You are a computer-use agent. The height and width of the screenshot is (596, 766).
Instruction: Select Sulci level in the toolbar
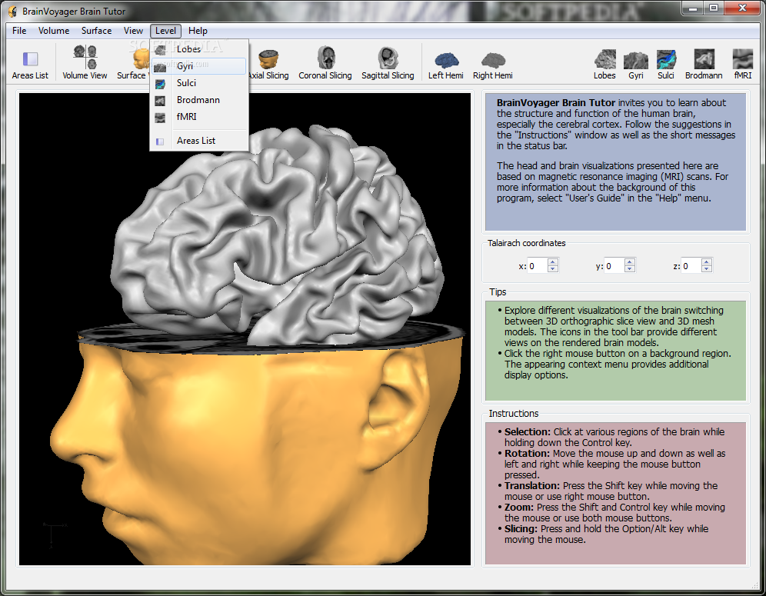[x=666, y=64]
